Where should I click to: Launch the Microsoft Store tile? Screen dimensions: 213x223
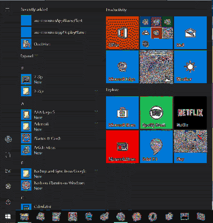tap(122, 112)
